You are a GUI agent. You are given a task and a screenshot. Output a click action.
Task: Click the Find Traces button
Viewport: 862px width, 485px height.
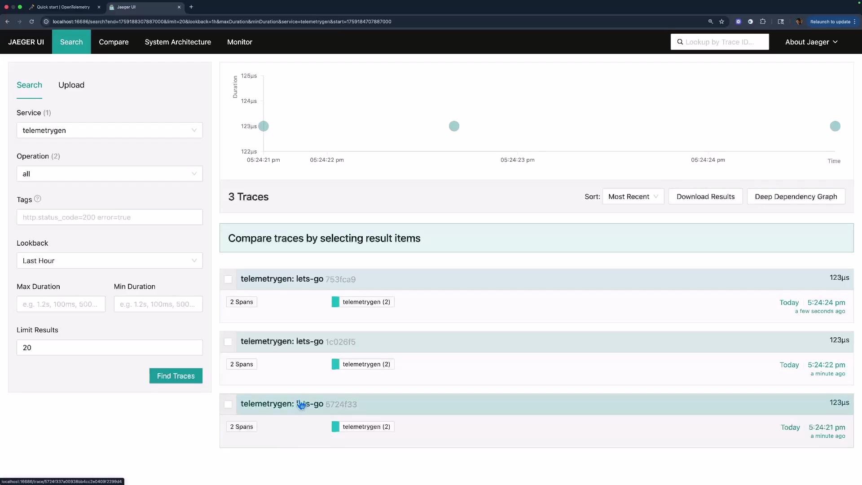point(176,376)
